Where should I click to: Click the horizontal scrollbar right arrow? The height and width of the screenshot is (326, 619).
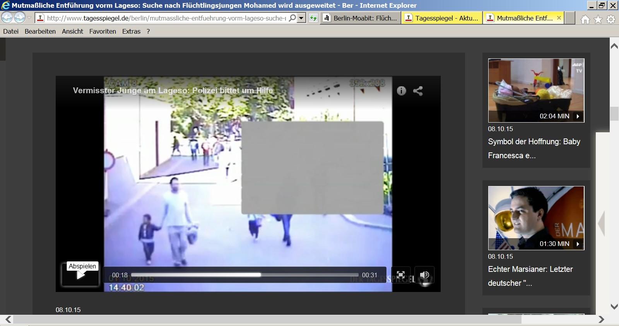click(x=601, y=319)
